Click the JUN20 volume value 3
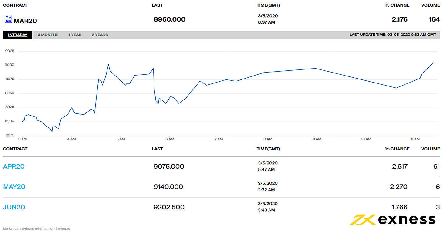Screen dimensions: 444x233 [x=438, y=207]
